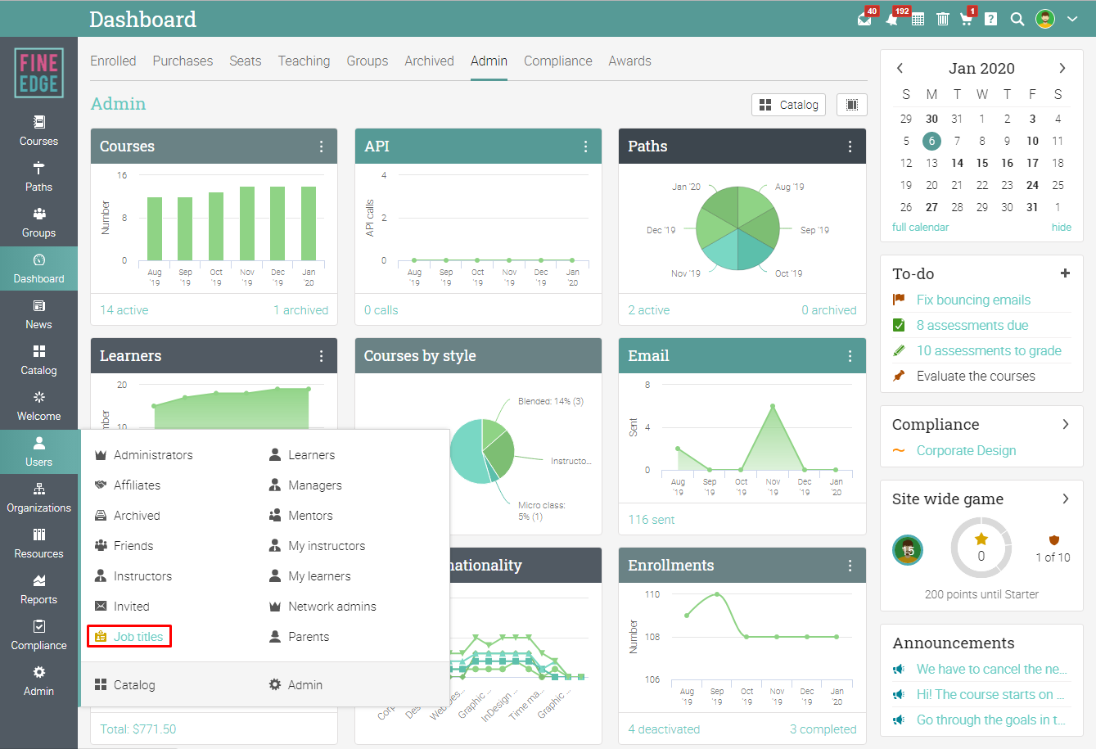Click the barcode view button beside Catalog

(852, 105)
